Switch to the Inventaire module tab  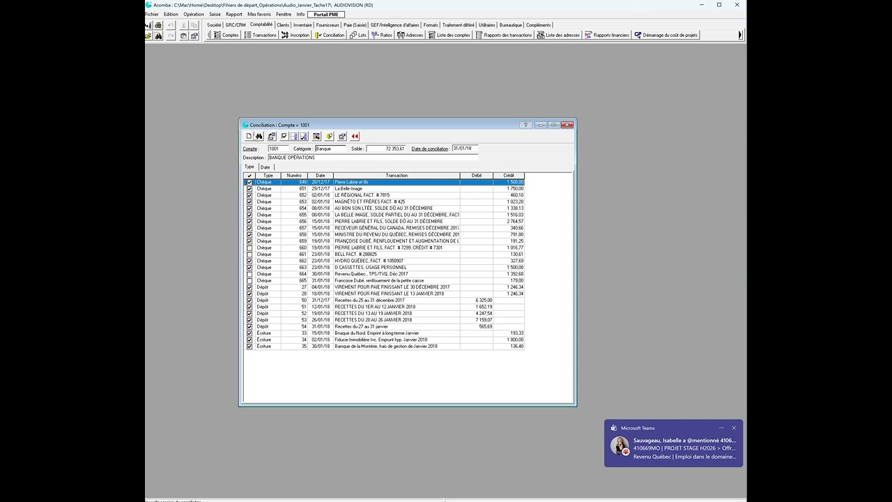(302, 25)
